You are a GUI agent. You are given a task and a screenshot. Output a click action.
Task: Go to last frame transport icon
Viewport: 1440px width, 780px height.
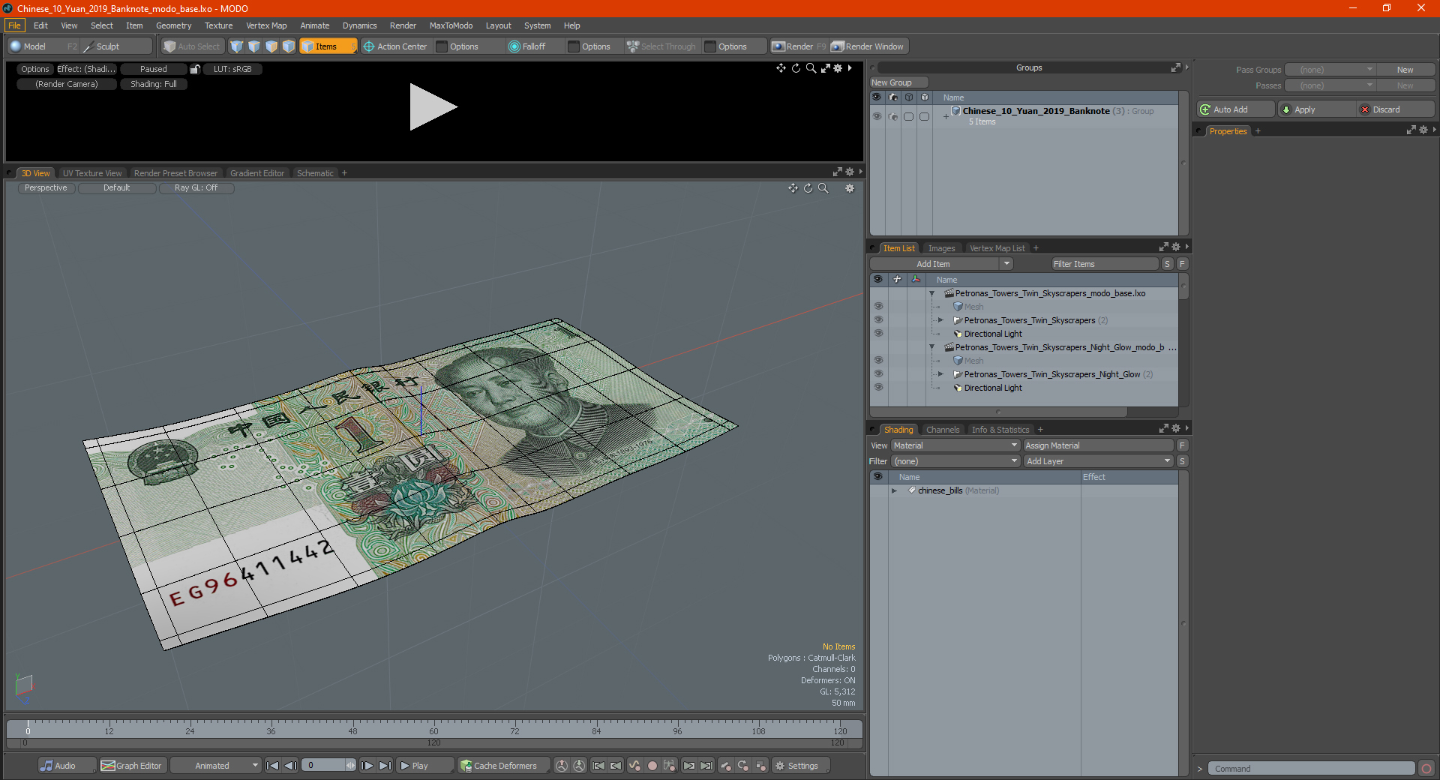pos(385,766)
